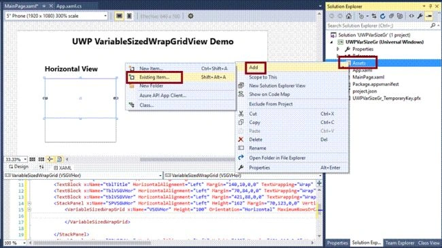Screen dimensions: 442x248
Task: Choose Existing Item... from Add submenu
Action: (x=180, y=77)
